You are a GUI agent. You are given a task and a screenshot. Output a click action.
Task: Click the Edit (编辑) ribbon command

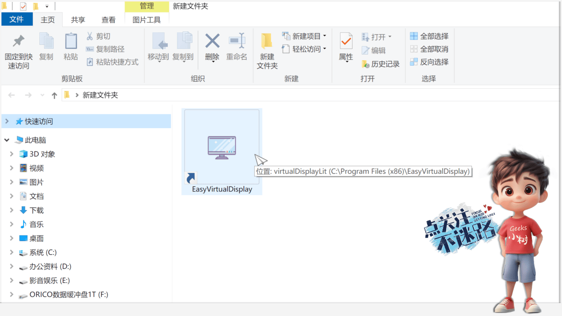[x=373, y=51]
